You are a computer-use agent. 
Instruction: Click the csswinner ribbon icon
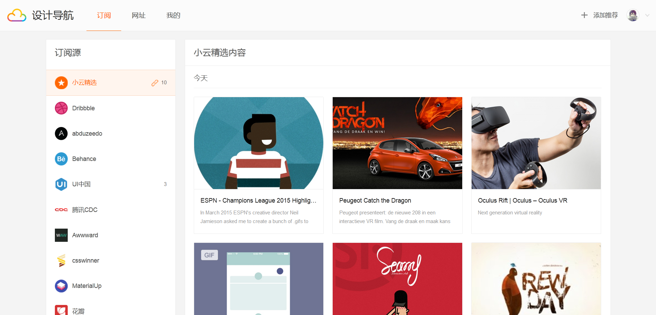[x=61, y=261]
